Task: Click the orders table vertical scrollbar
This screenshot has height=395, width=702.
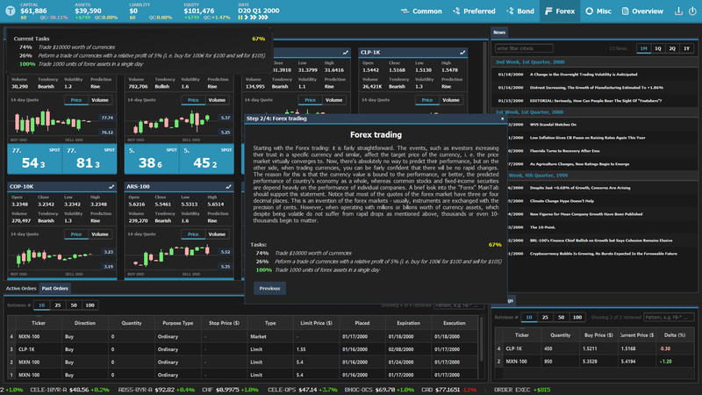Action: click(x=482, y=341)
